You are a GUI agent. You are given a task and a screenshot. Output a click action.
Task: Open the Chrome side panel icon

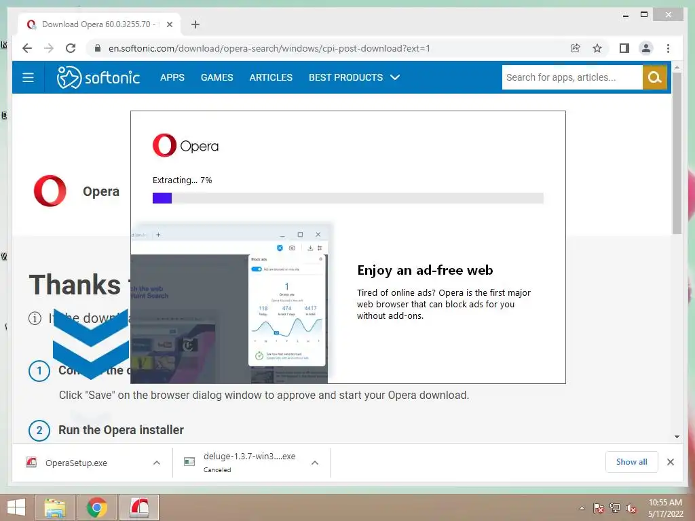tap(624, 48)
